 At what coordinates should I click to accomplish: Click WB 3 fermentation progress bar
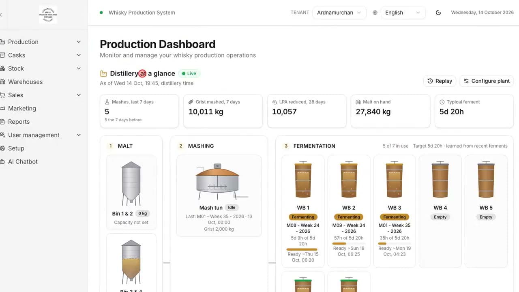pyautogui.click(x=395, y=243)
